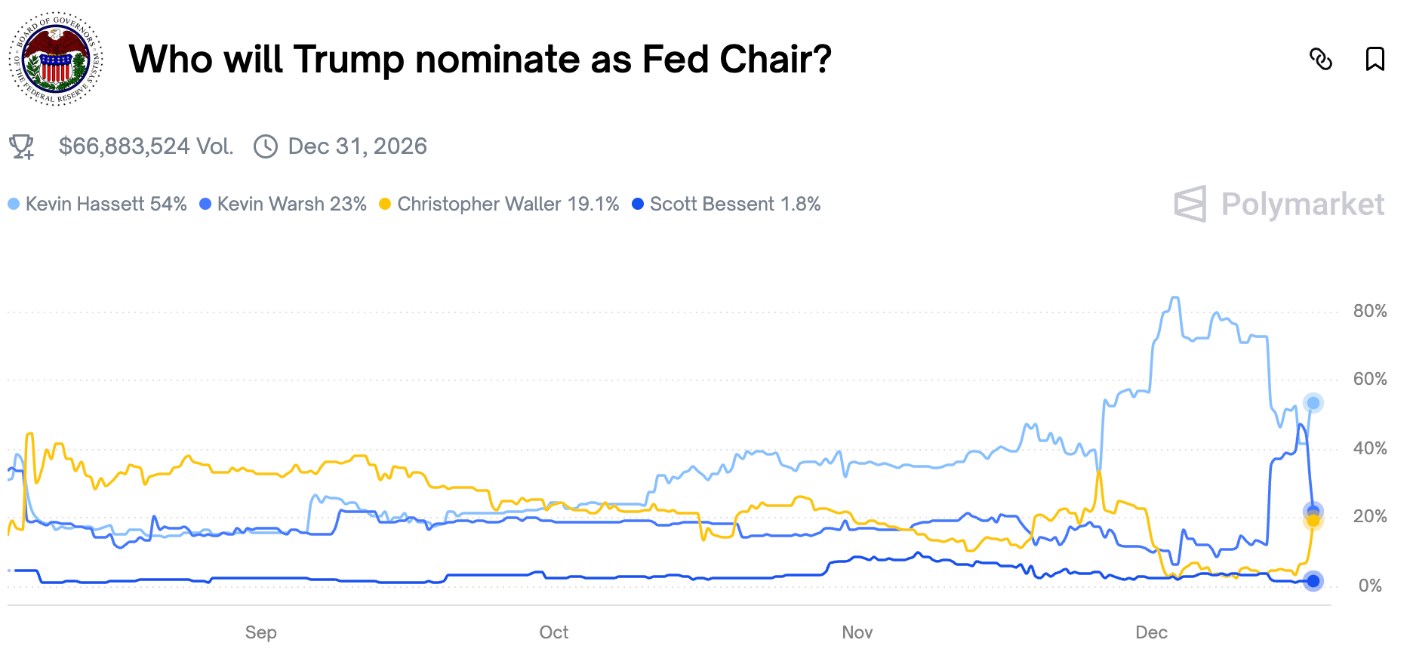Click the market title heading
This screenshot has width=1413, height=649.
click(480, 59)
